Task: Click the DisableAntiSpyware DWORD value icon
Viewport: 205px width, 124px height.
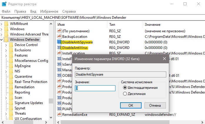Action: tap(59, 42)
